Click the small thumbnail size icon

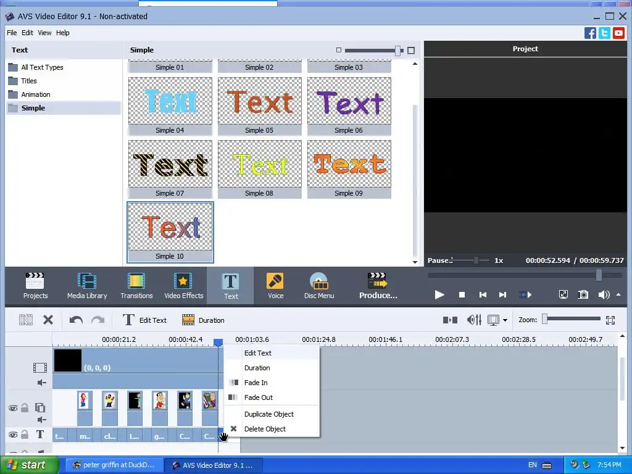click(339, 51)
